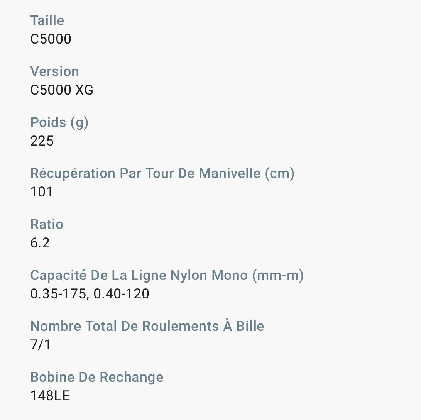Click the C5000 size value

(x=51, y=39)
